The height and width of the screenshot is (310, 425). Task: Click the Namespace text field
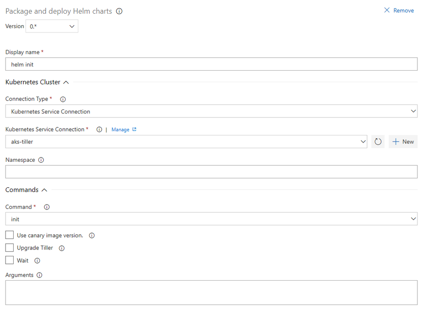[x=211, y=172]
